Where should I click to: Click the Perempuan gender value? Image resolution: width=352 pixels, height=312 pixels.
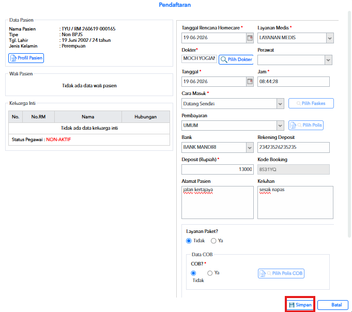[73, 46]
